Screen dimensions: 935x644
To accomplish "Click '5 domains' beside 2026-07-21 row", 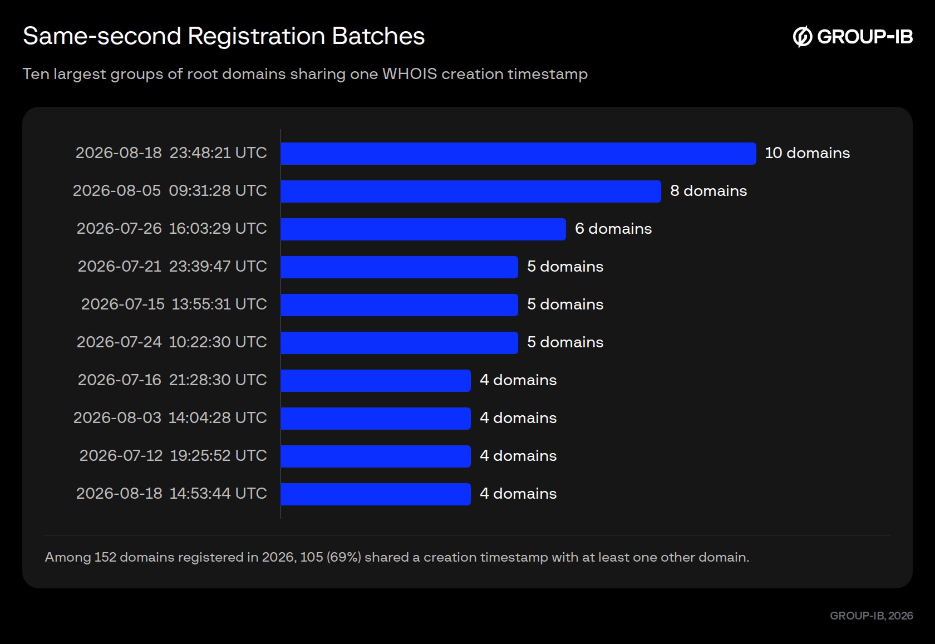I will tap(565, 267).
